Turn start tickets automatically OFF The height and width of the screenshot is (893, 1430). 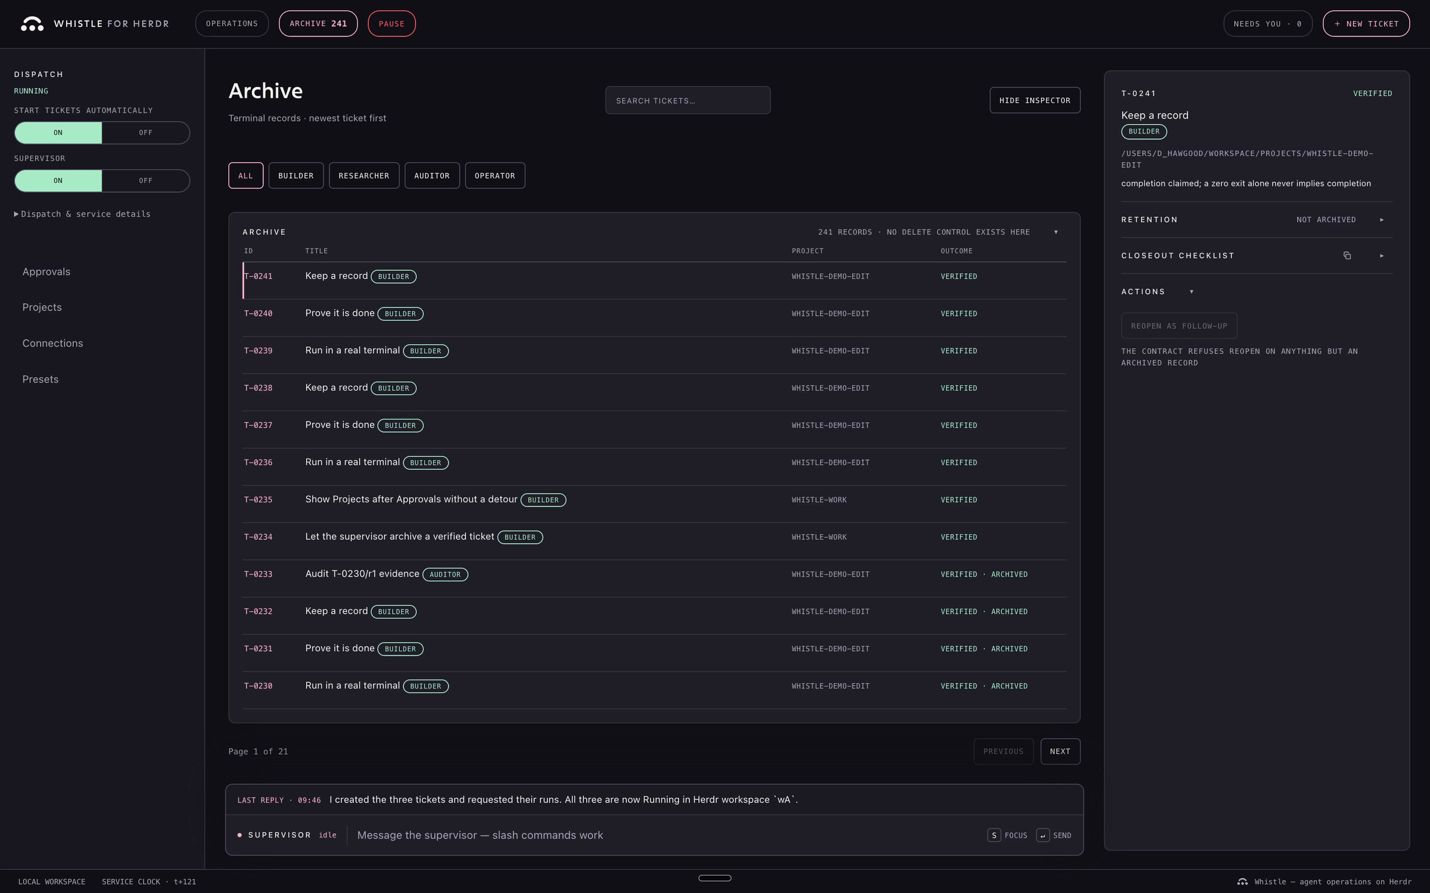coord(146,132)
